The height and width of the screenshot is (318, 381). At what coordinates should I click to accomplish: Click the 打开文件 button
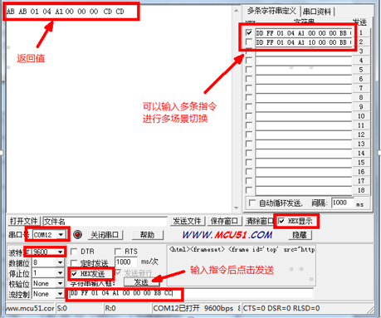24,221
